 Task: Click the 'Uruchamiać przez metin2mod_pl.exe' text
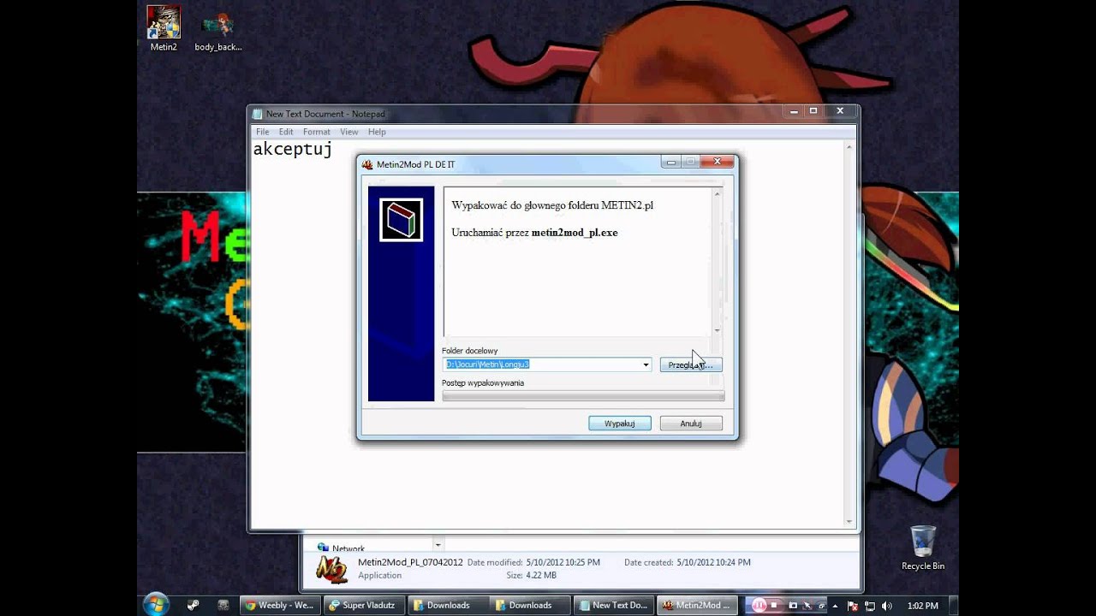534,233
